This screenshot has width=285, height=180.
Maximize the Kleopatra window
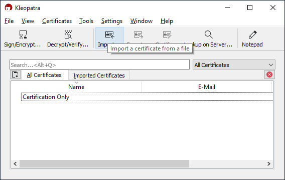pyautogui.click(x=250, y=7)
